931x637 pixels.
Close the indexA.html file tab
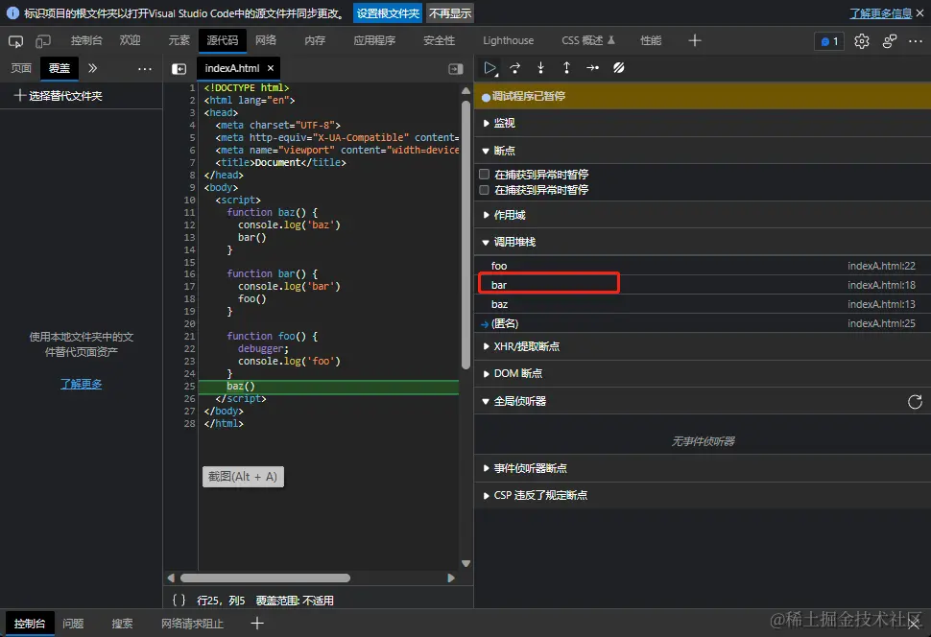point(271,68)
